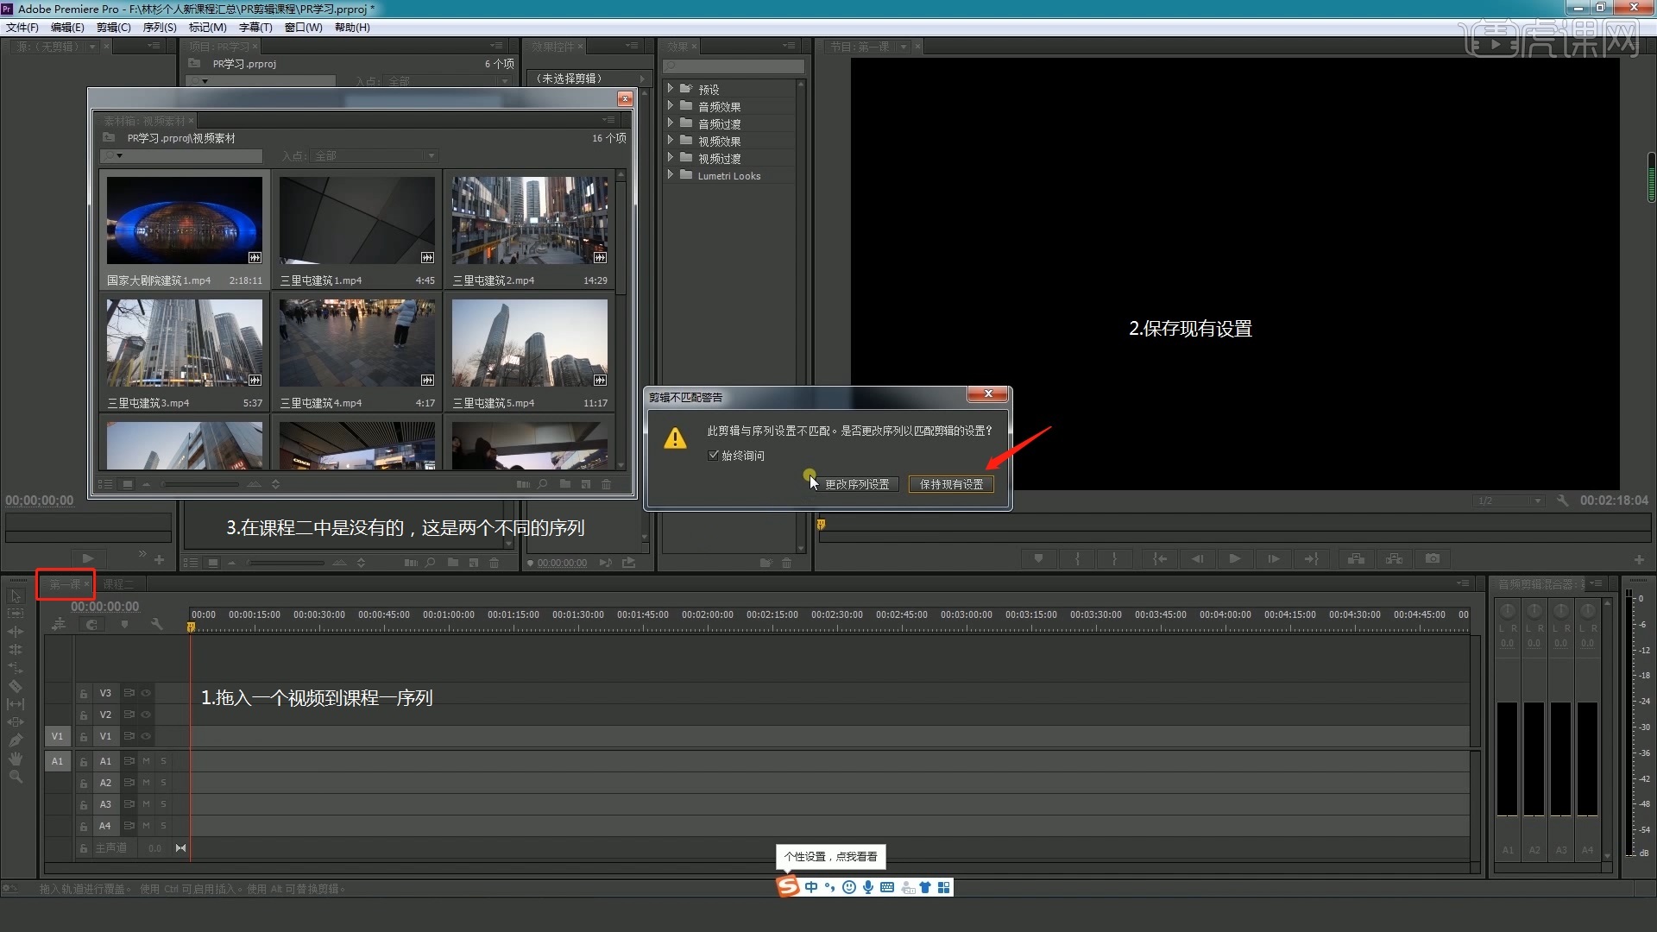The height and width of the screenshot is (932, 1657).
Task: Create new bin folder in bin window
Action: [564, 484]
